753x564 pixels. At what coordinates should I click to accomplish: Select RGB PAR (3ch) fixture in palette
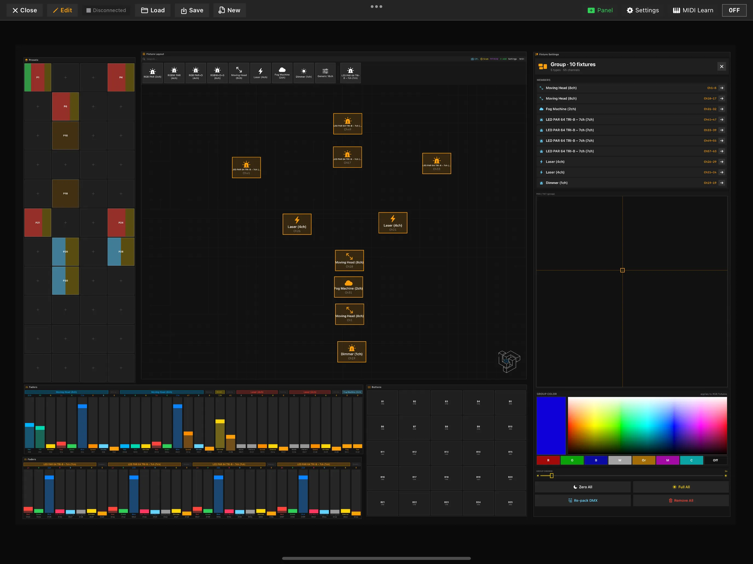152,73
